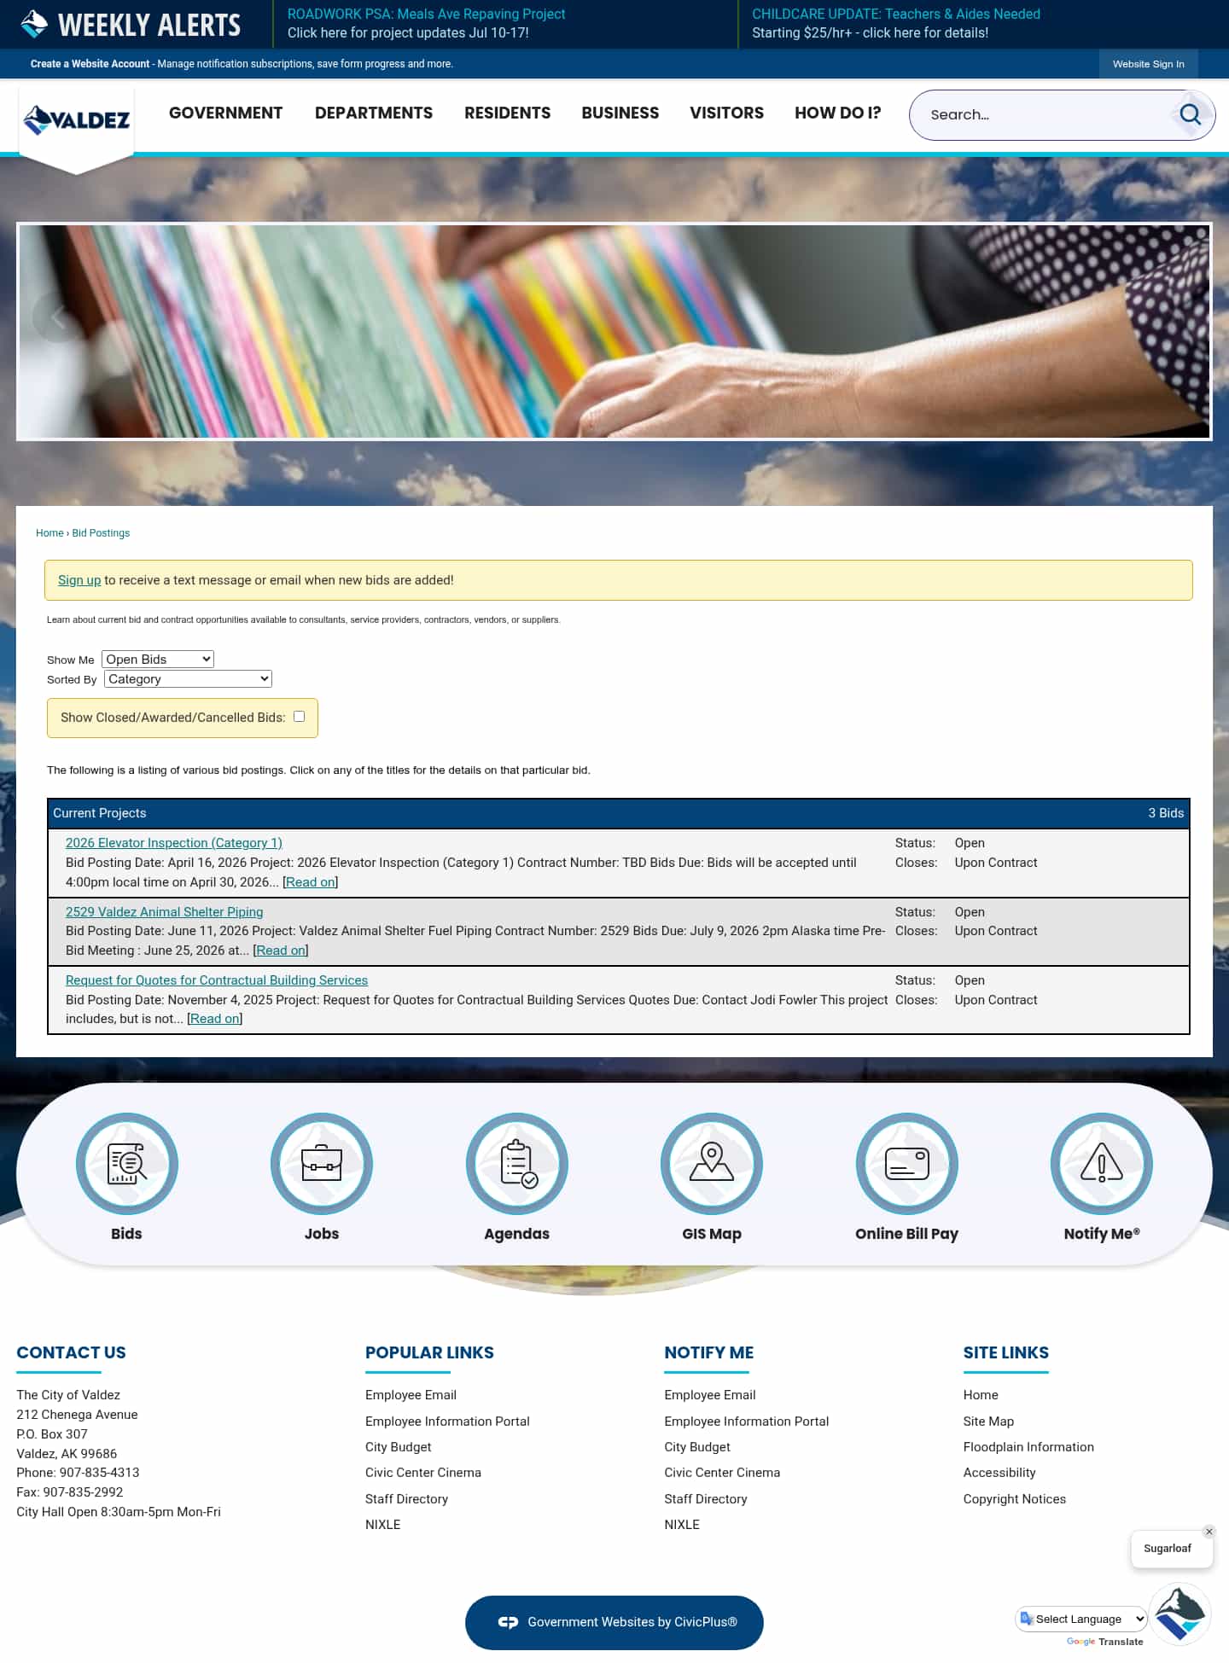Click previous slide arrow on banner
This screenshot has height=1663, width=1229.
click(58, 317)
